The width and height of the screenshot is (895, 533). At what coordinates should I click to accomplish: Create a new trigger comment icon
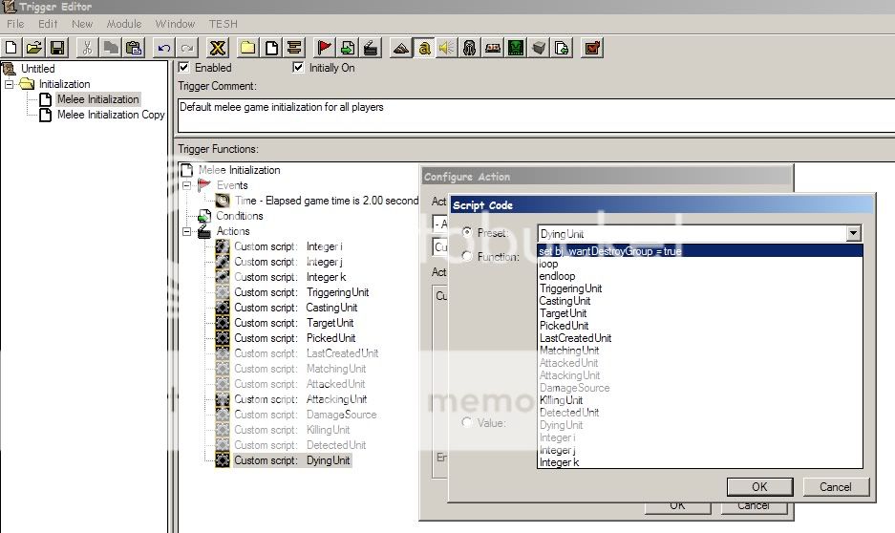point(294,48)
